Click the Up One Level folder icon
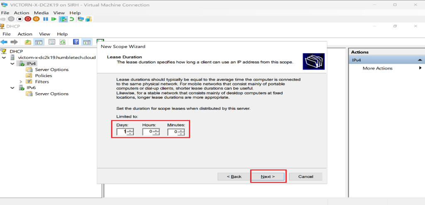 [28, 42]
